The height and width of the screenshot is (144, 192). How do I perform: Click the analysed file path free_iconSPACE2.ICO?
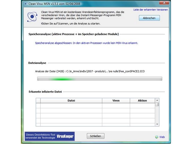coord(105,71)
